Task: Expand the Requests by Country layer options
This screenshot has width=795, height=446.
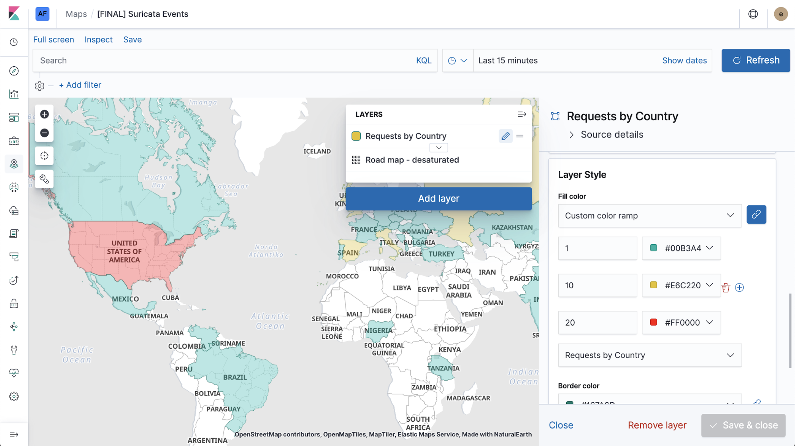Action: [438, 148]
